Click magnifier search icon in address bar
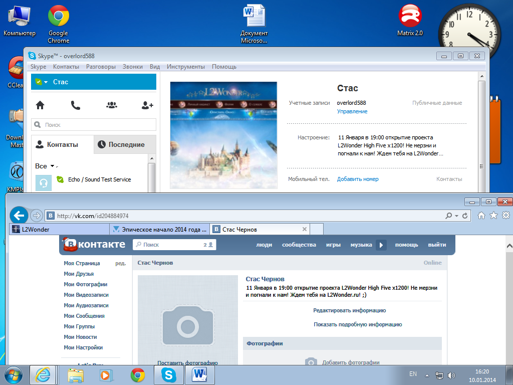The width and height of the screenshot is (513, 385). [448, 216]
